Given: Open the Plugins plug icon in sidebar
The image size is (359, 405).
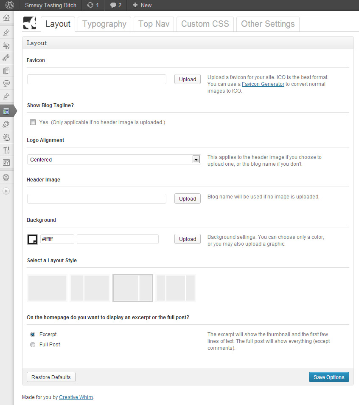Looking at the screenshot, I should pyautogui.click(x=6, y=124).
